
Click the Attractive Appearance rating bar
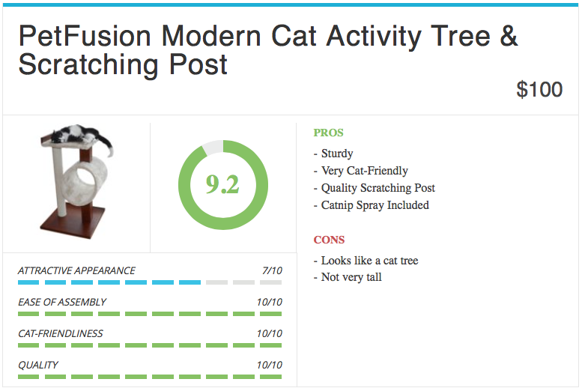(150, 282)
